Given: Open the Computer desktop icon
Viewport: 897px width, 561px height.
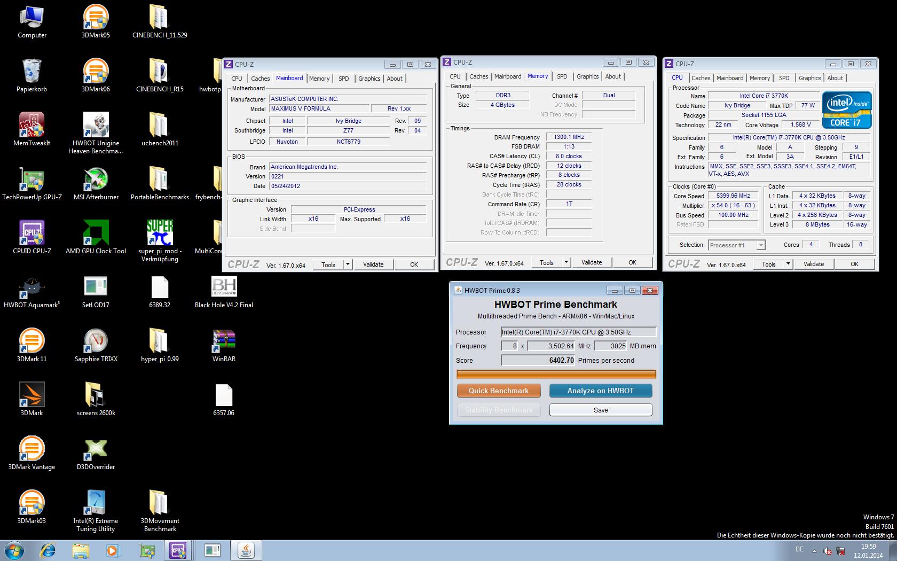Looking at the screenshot, I should tap(32, 22).
